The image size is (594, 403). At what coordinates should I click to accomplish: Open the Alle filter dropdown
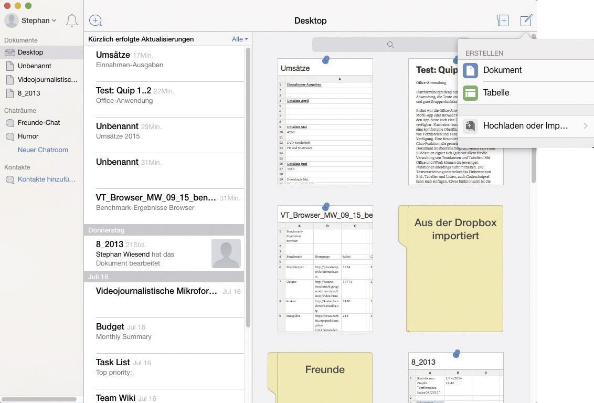[239, 39]
